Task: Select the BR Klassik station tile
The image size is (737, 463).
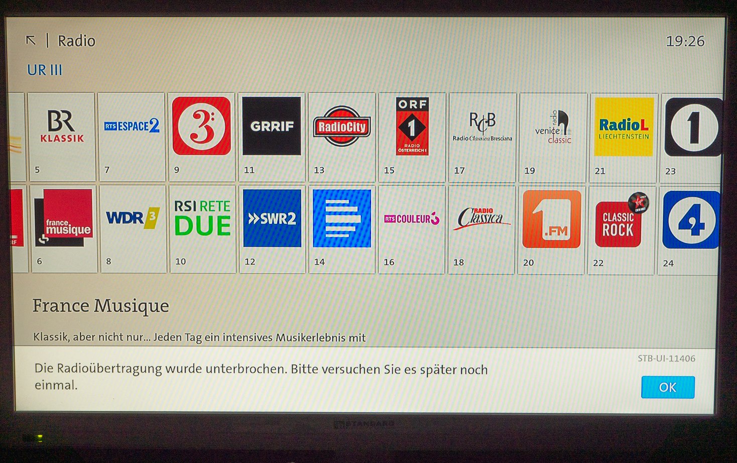Action: [61, 137]
